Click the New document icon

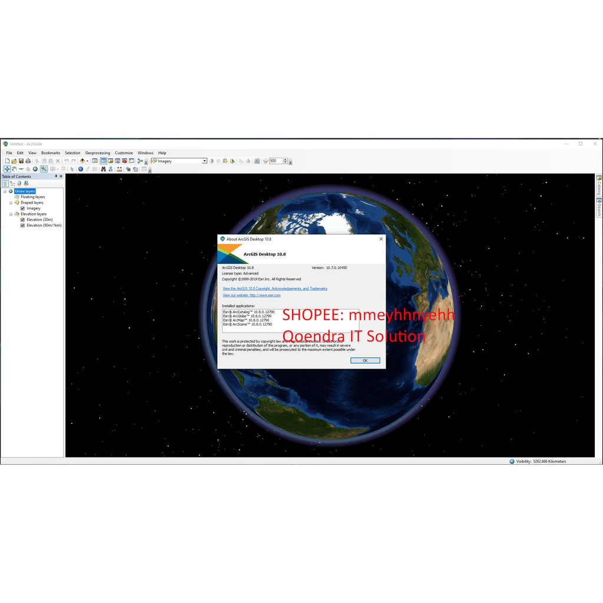7,161
